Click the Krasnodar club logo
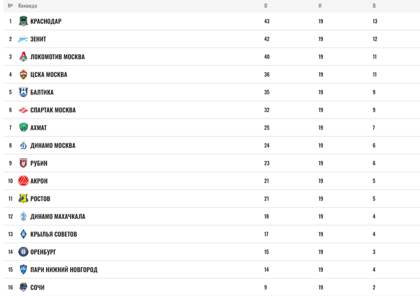Screen dimensions: 420x296 (23, 21)
